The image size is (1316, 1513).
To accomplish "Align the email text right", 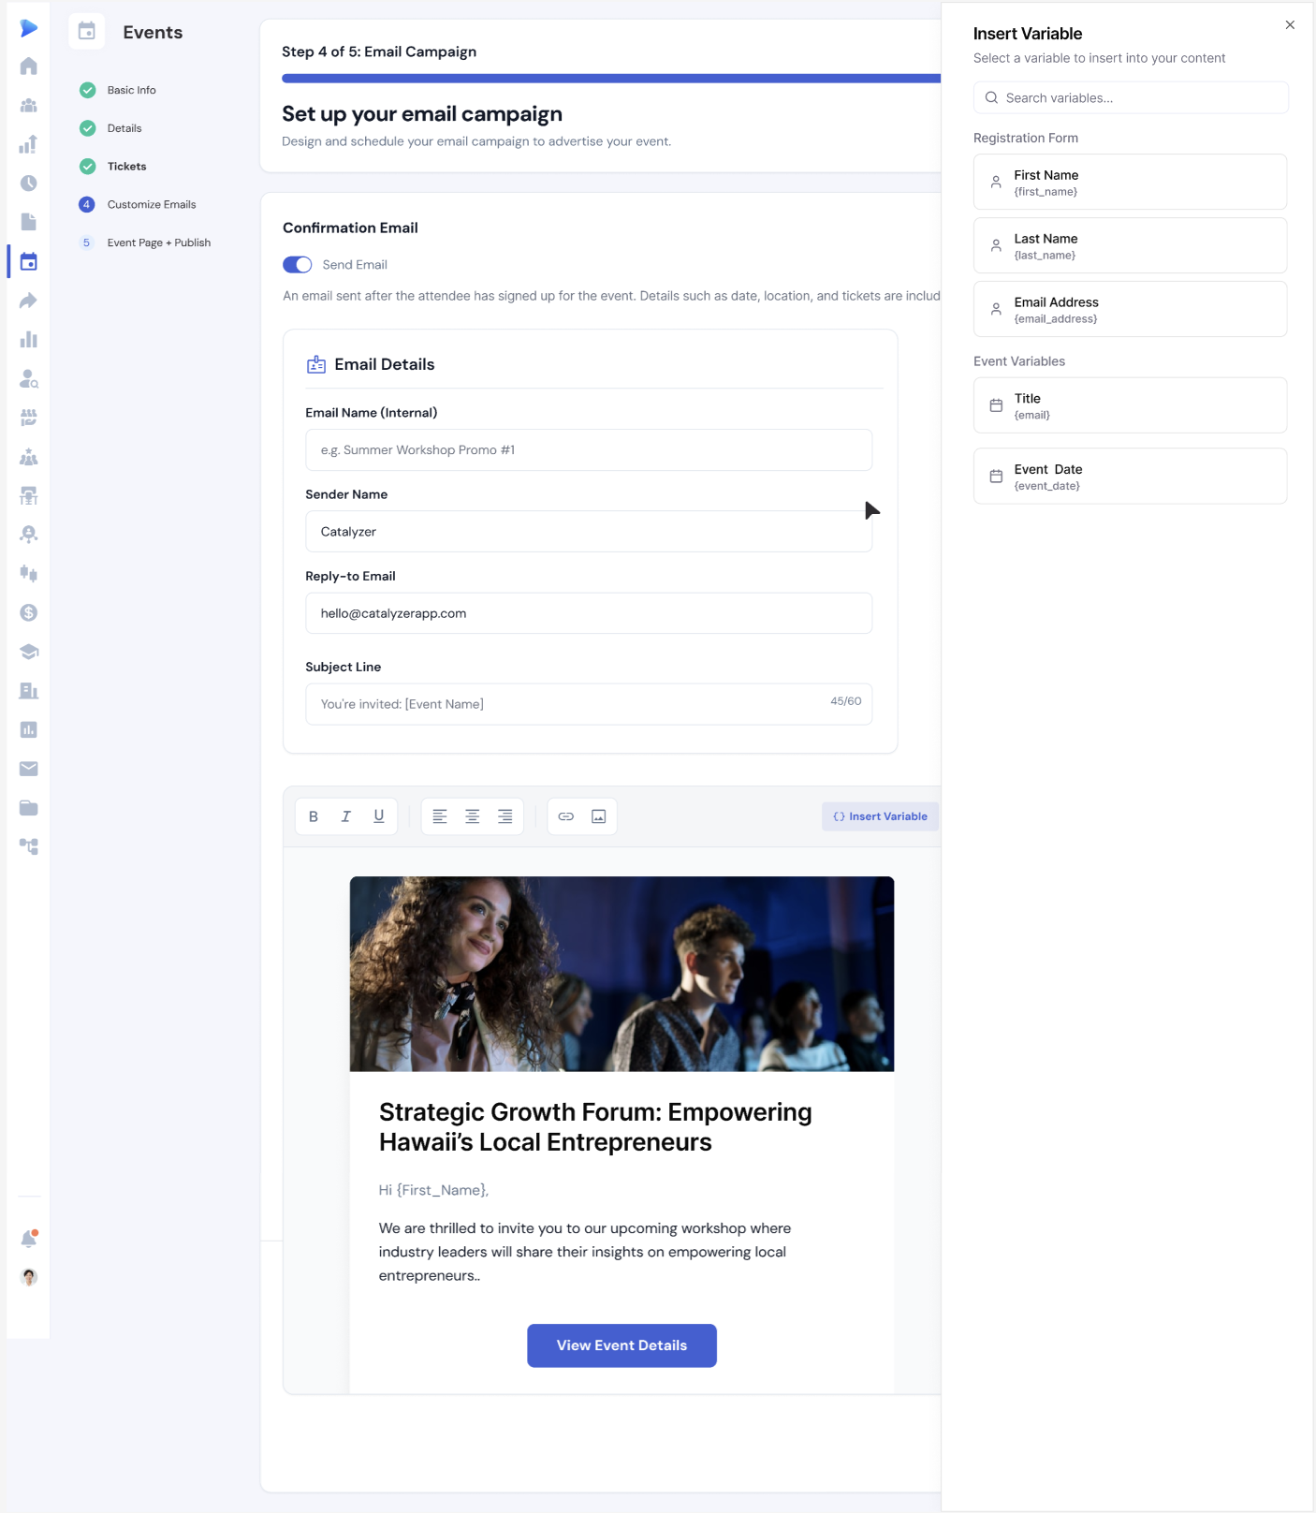I will pos(505,816).
